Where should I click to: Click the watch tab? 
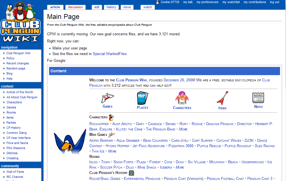148,7
